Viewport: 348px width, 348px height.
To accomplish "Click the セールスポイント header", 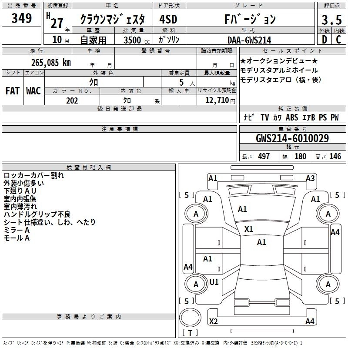I will click(292, 51).
